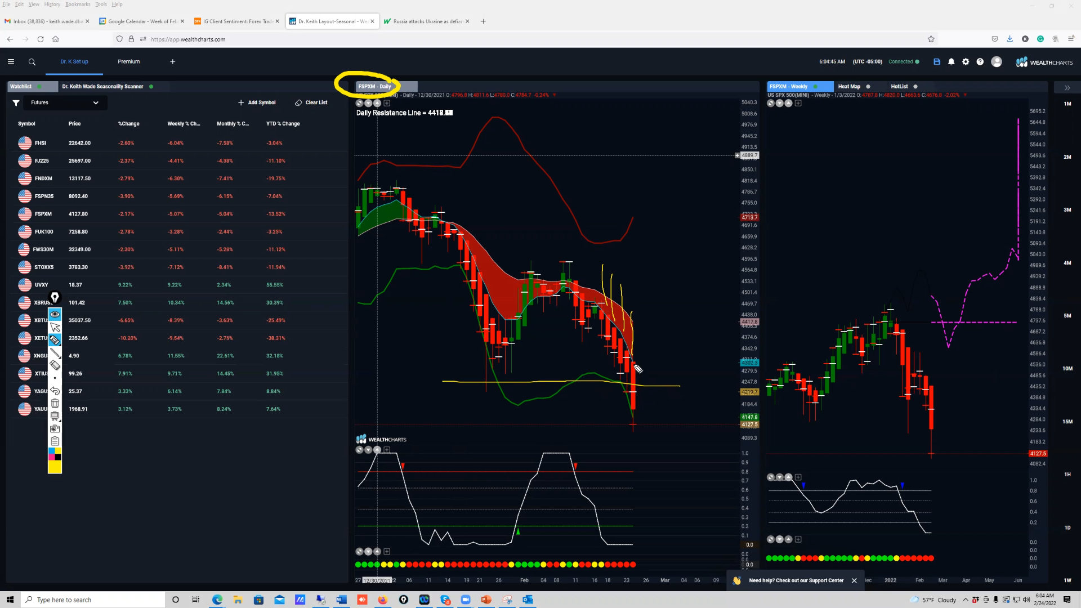The width and height of the screenshot is (1081, 608).
Task: Select the FSPXM row in the watchlist
Action: 177,214
